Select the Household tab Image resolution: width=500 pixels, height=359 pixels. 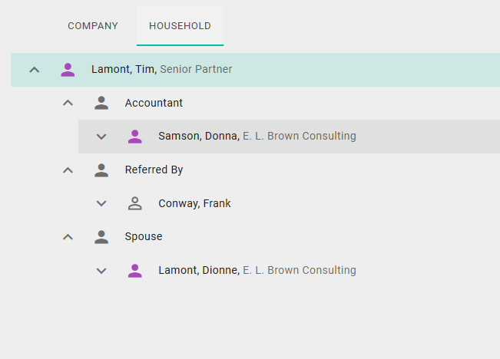180,26
